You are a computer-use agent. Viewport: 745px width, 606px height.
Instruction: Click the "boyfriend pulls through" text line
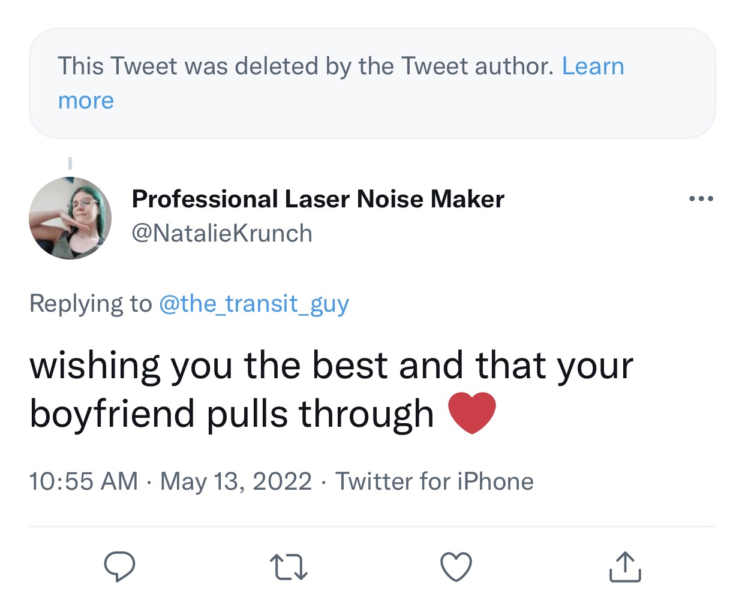pos(232,414)
